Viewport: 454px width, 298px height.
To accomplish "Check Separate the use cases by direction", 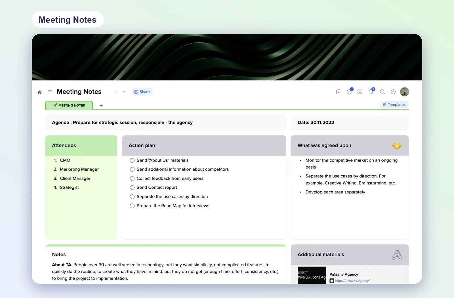I will point(132,197).
